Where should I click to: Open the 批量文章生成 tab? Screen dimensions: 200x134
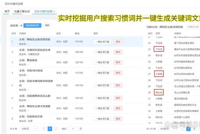[22, 11]
